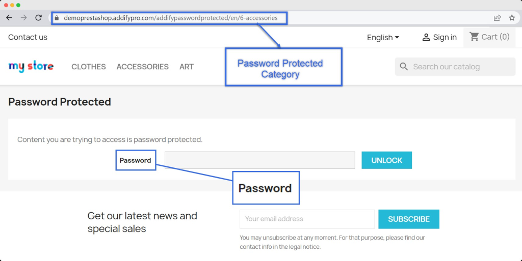
Task: Click the person icon beside Sign in
Action: point(426,37)
